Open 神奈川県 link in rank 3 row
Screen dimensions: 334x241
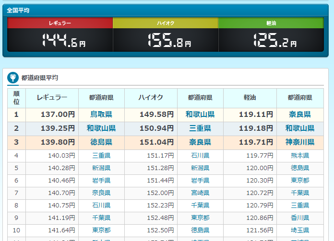[x=300, y=142]
